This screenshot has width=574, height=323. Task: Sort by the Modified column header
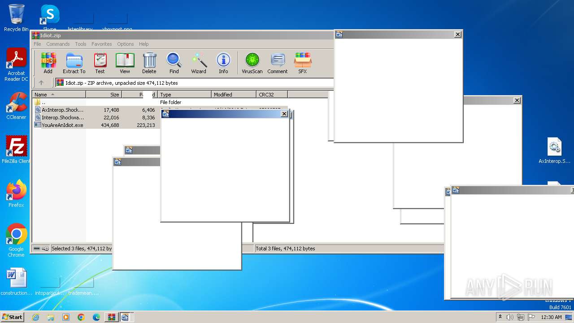[x=234, y=94]
